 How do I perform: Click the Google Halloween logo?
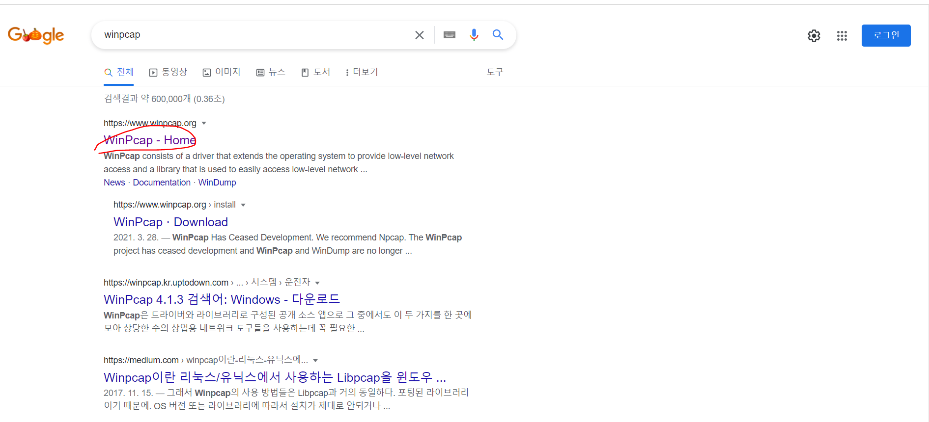(x=36, y=35)
